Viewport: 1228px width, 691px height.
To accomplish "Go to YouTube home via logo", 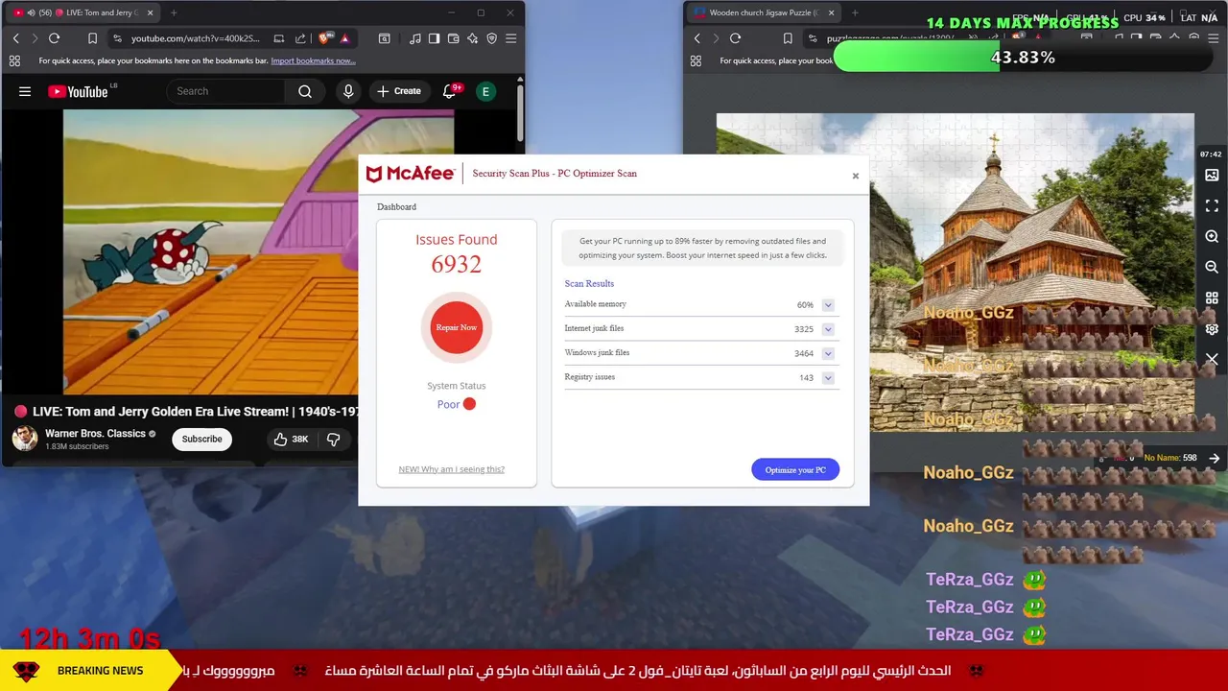I will coord(78,91).
